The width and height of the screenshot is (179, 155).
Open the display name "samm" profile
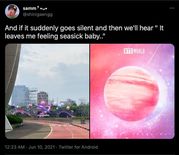coord(30,8)
